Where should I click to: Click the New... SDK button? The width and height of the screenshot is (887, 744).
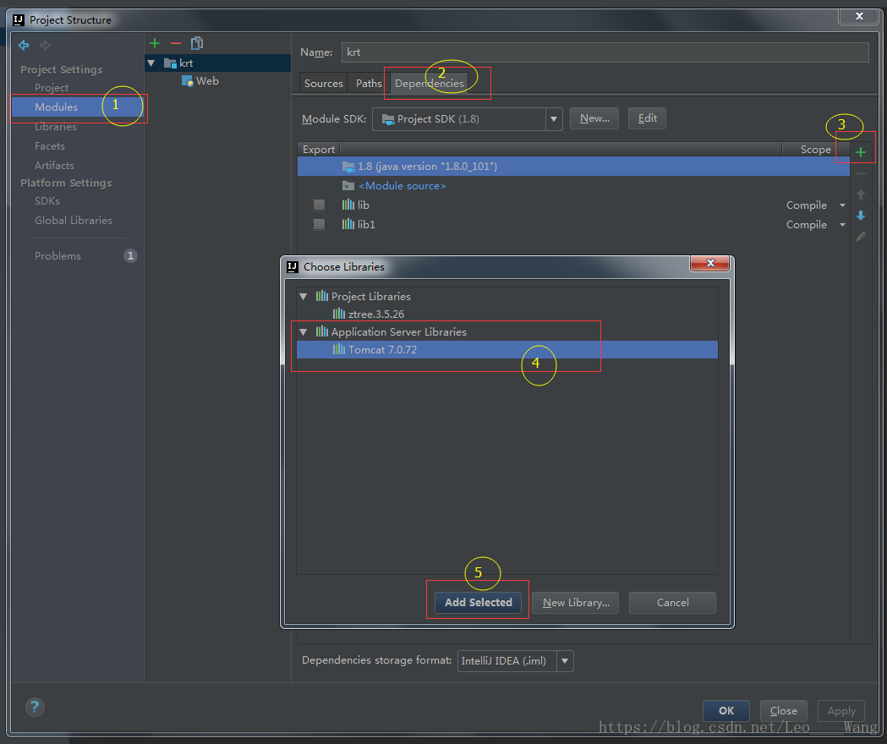[594, 118]
